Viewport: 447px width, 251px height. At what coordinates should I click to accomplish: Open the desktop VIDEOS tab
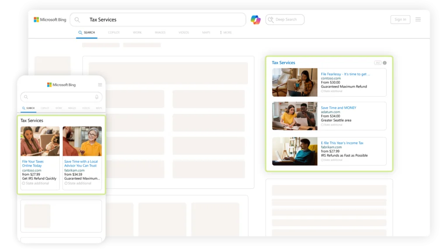tap(184, 33)
